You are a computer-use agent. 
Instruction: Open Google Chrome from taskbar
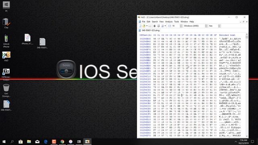pyautogui.click(x=62, y=141)
